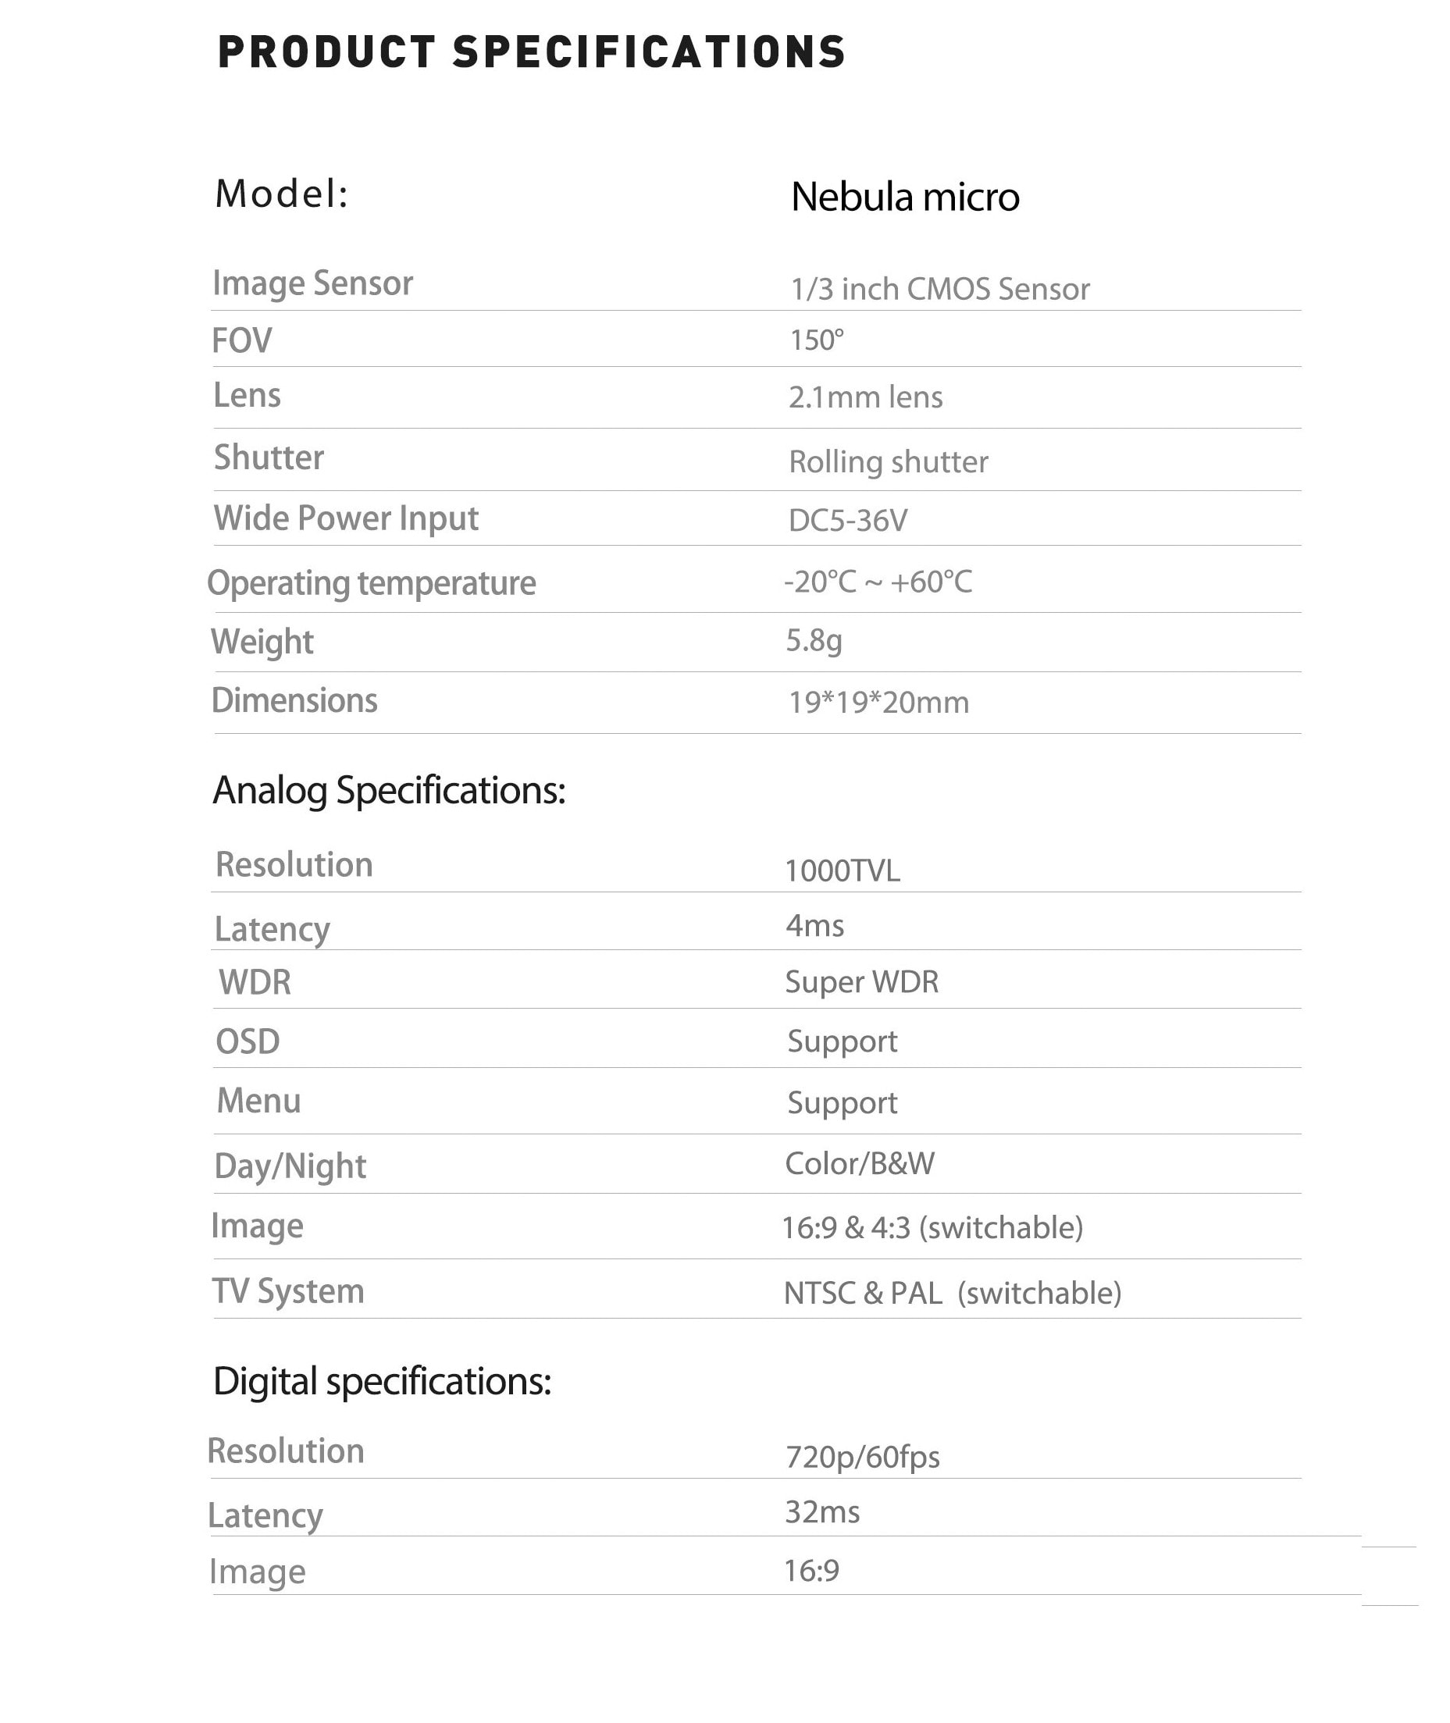The image size is (1450, 1723).
Task: Select the Color/B&W Day/Night value
Action: point(860,1163)
